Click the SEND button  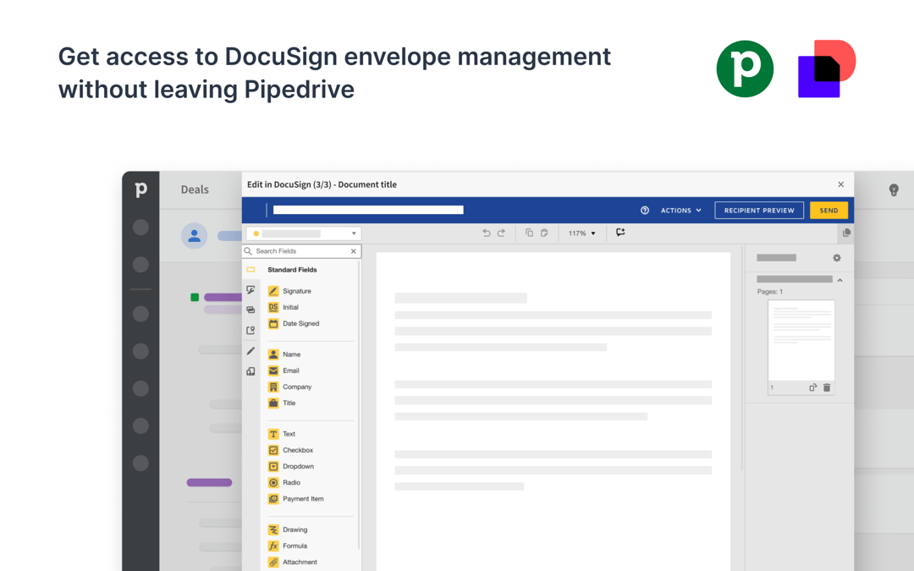coord(829,210)
